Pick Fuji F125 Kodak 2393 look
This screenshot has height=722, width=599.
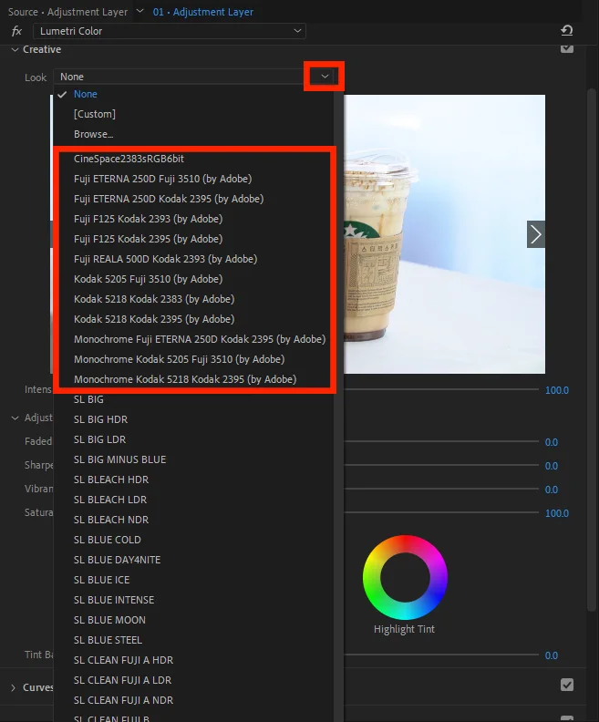tap(193, 219)
